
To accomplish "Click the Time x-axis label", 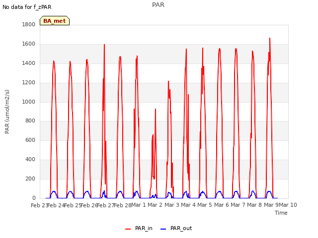I will [281, 213].
